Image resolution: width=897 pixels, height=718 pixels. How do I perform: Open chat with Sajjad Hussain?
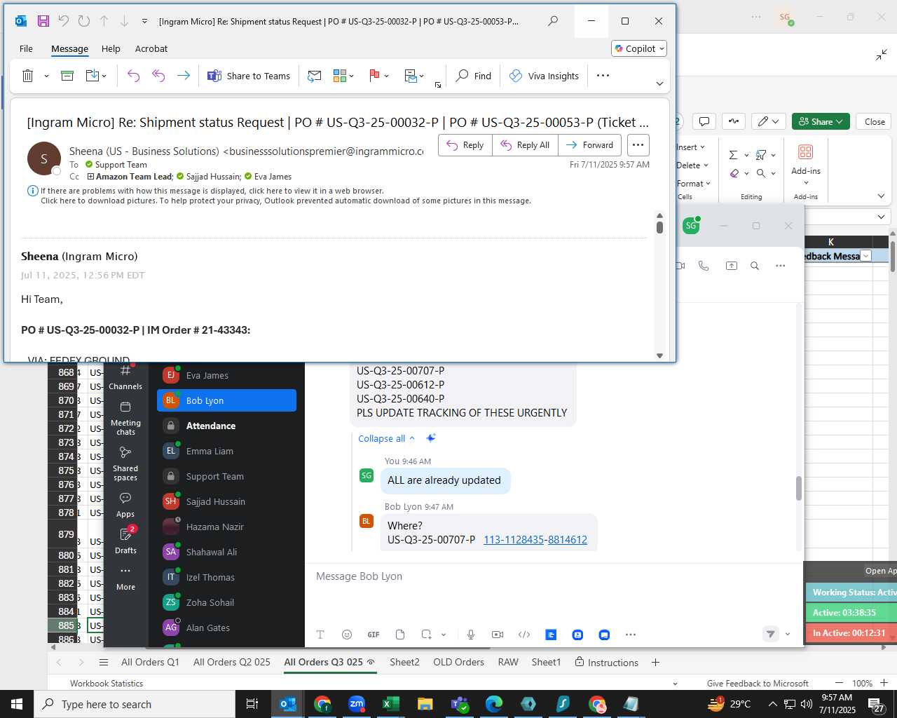(x=226, y=501)
